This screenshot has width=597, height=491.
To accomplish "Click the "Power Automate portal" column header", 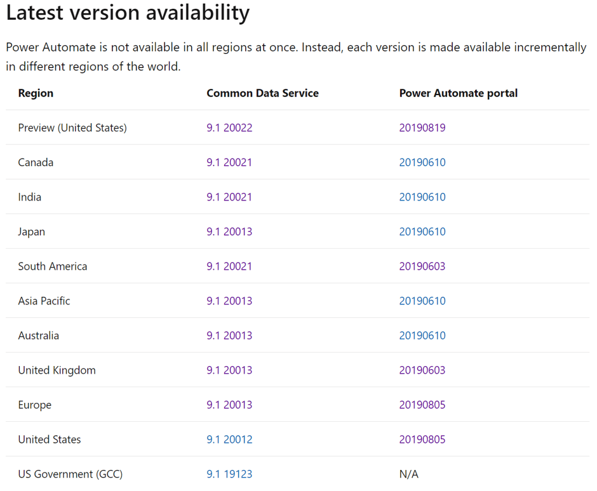I will pyautogui.click(x=459, y=93).
